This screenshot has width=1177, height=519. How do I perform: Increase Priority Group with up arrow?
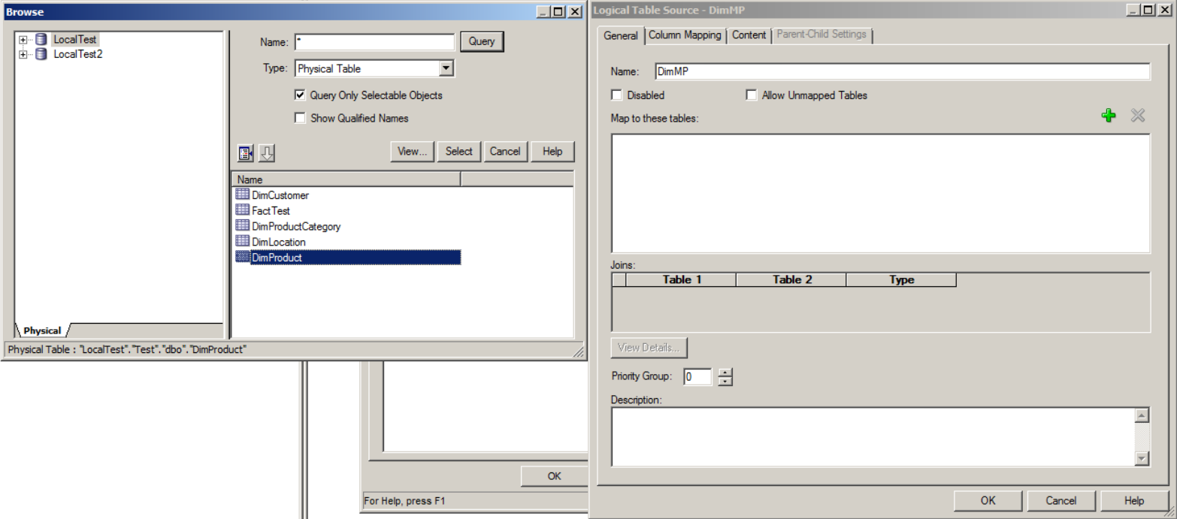pos(725,372)
